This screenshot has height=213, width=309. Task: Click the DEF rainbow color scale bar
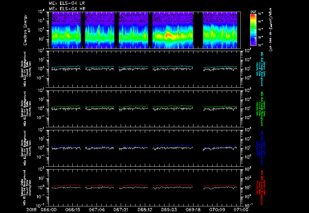click(x=253, y=30)
